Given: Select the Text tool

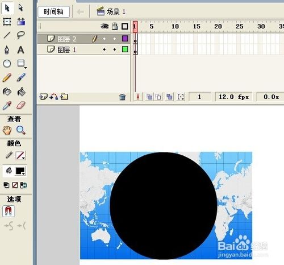Looking at the screenshot, I should pos(20,50).
